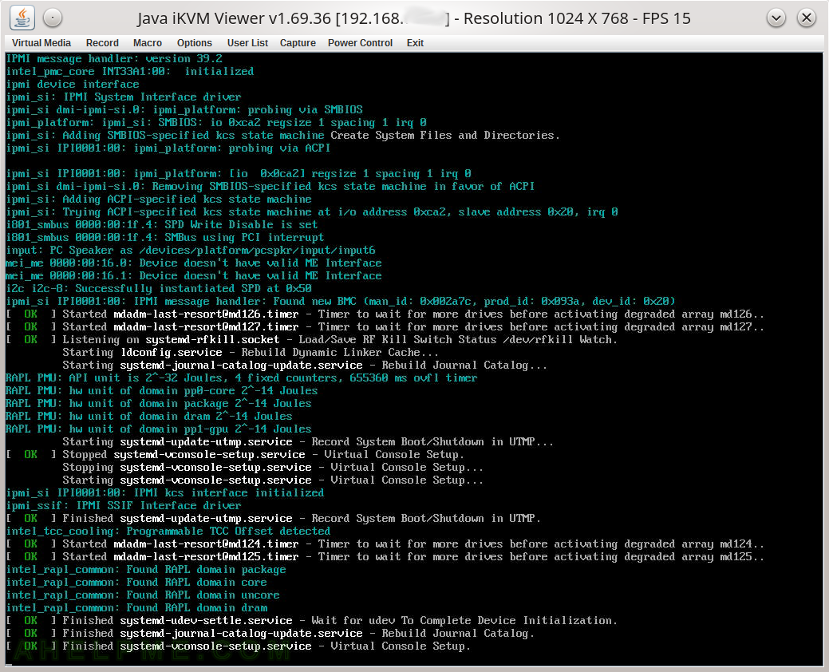Click the 'SPD Write Disable is set' line
829x672 pixels.
pos(162,225)
